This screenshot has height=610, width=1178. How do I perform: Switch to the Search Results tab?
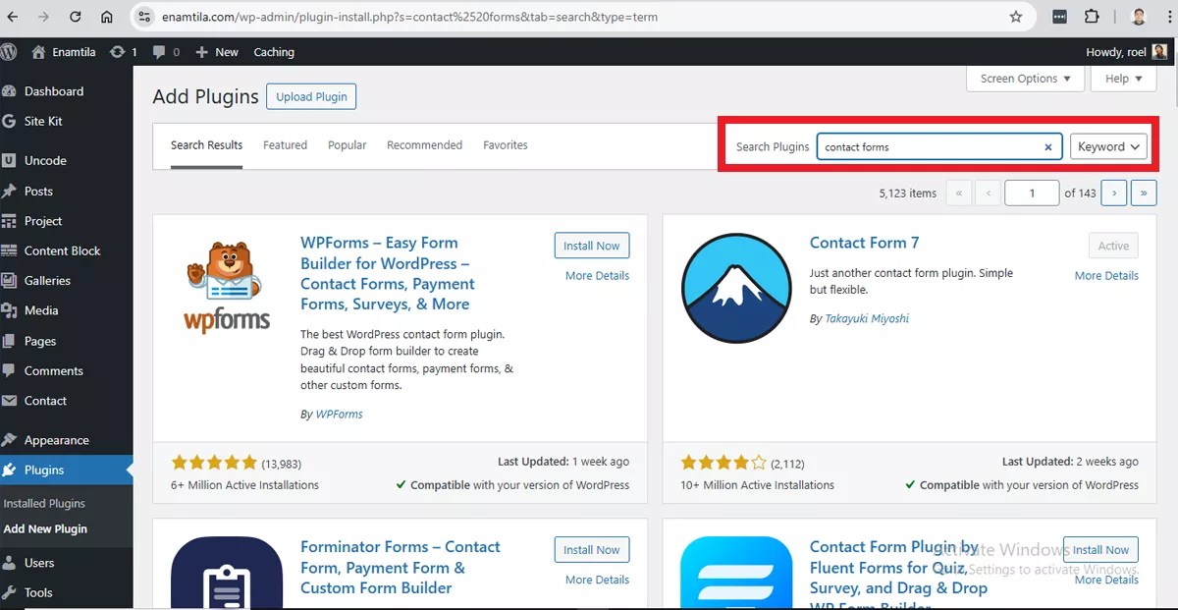(x=206, y=145)
